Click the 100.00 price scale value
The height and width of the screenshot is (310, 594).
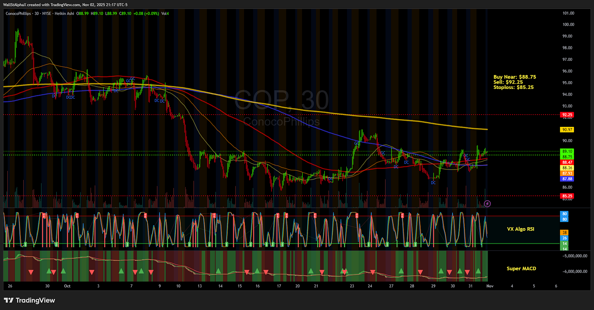pyautogui.click(x=569, y=24)
